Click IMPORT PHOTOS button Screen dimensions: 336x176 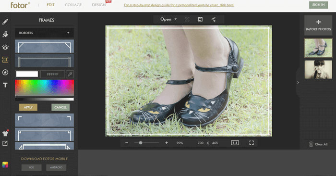[318, 25]
